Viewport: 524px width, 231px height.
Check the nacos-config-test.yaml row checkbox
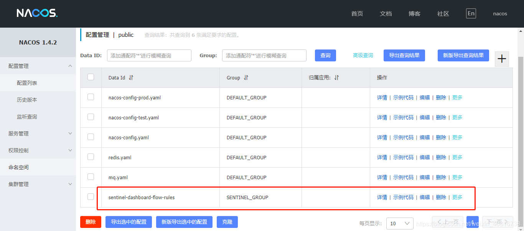91,117
